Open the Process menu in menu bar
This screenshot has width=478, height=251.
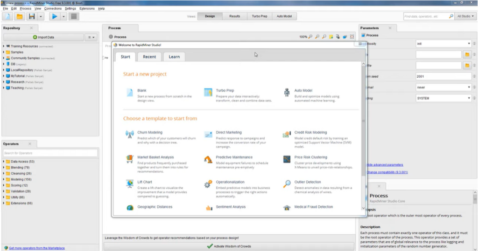(x=25, y=8)
